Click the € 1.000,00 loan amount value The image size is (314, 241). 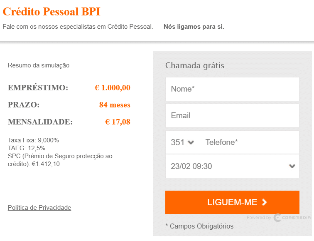pyautogui.click(x=112, y=88)
